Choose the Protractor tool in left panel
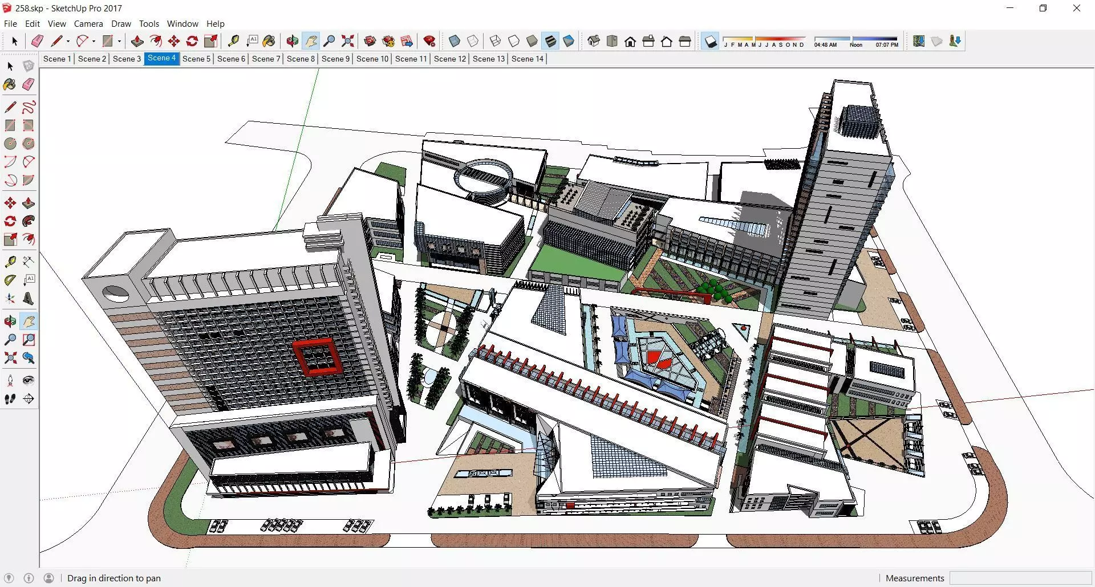Screen dimensions: 1095x587 [10, 280]
